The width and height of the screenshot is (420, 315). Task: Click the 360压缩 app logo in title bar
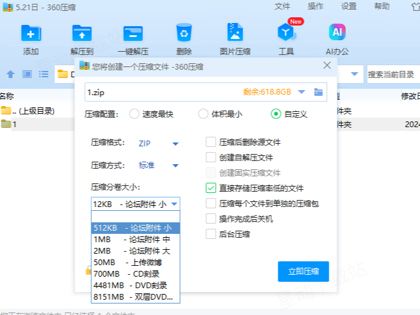8,7
